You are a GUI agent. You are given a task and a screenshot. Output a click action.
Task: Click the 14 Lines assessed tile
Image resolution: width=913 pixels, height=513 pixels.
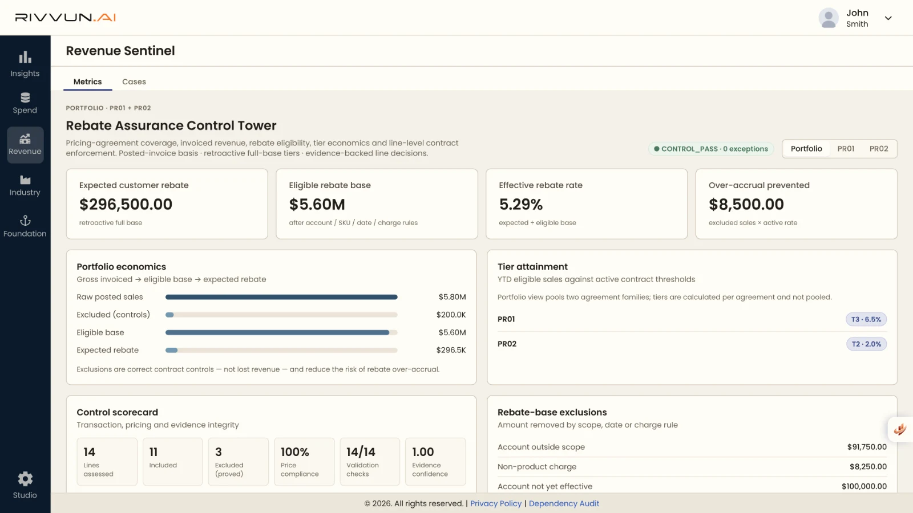tap(107, 462)
